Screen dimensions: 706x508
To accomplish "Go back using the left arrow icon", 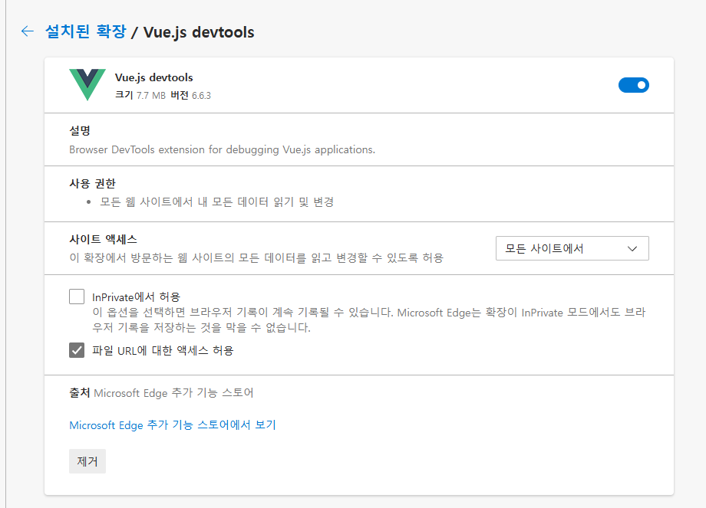I will click(x=28, y=31).
